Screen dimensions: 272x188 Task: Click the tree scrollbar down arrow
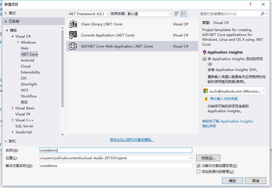click(63, 135)
